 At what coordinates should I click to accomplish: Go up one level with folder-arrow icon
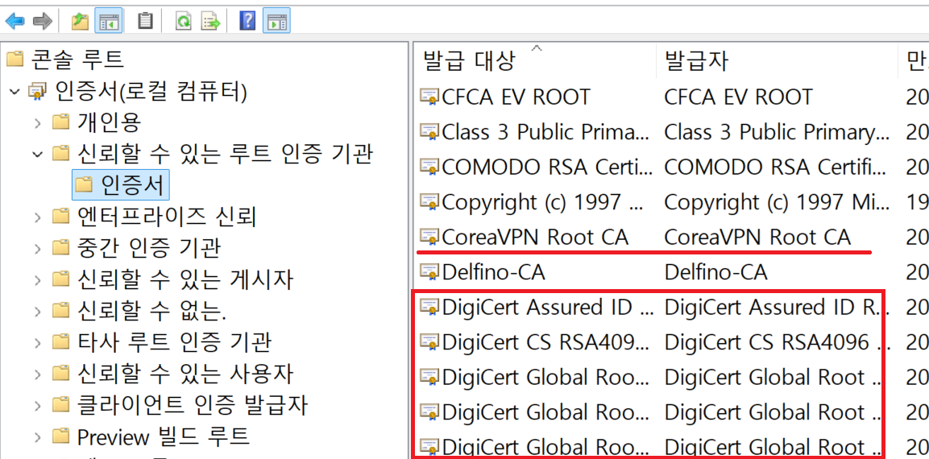80,22
